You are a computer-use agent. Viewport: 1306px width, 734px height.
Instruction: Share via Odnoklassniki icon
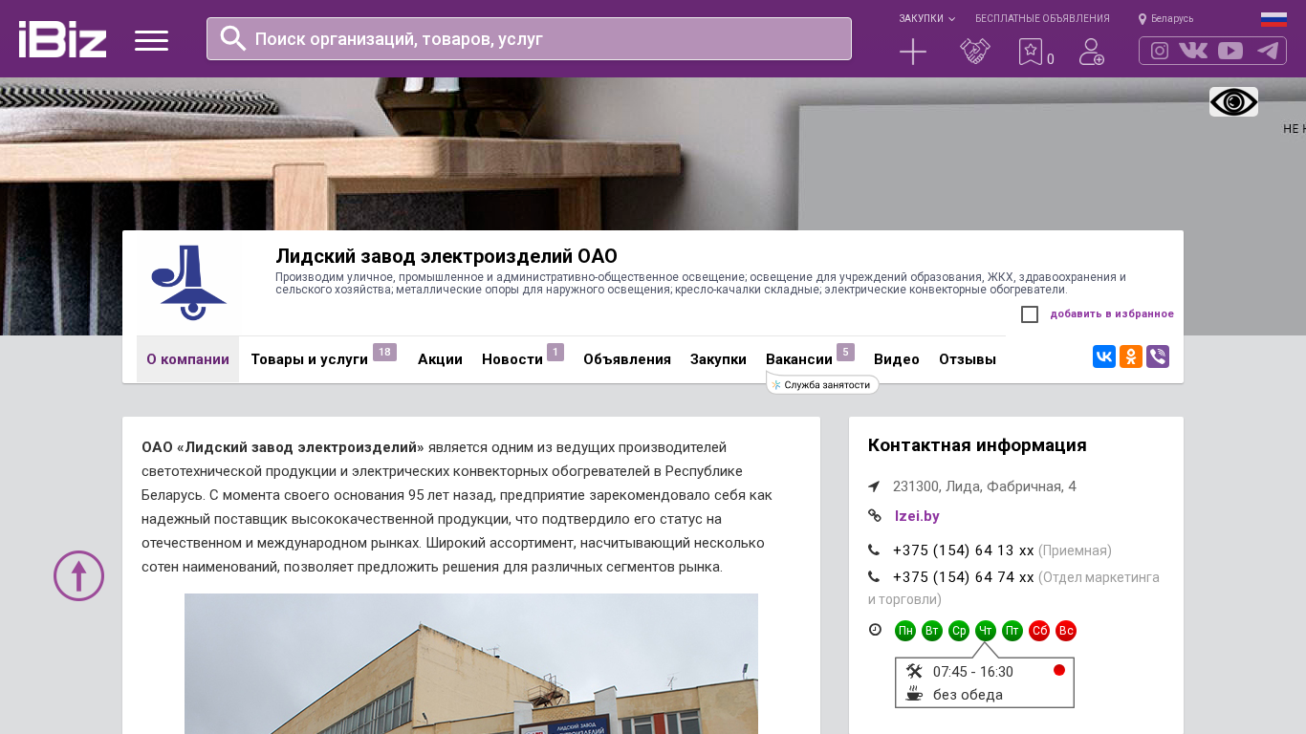[1131, 356]
